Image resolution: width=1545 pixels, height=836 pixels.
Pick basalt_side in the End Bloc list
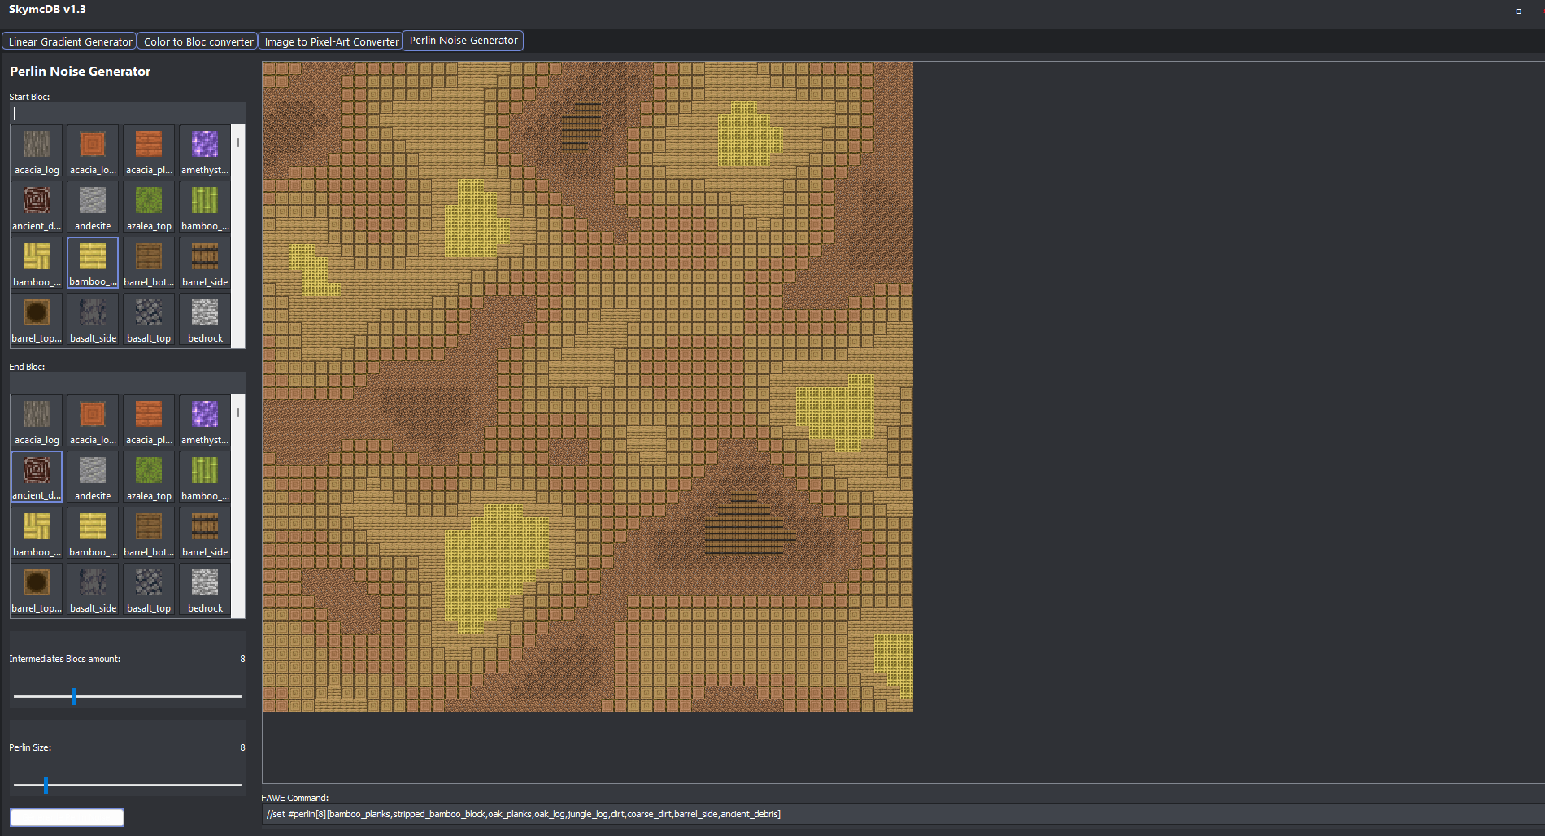(x=93, y=590)
